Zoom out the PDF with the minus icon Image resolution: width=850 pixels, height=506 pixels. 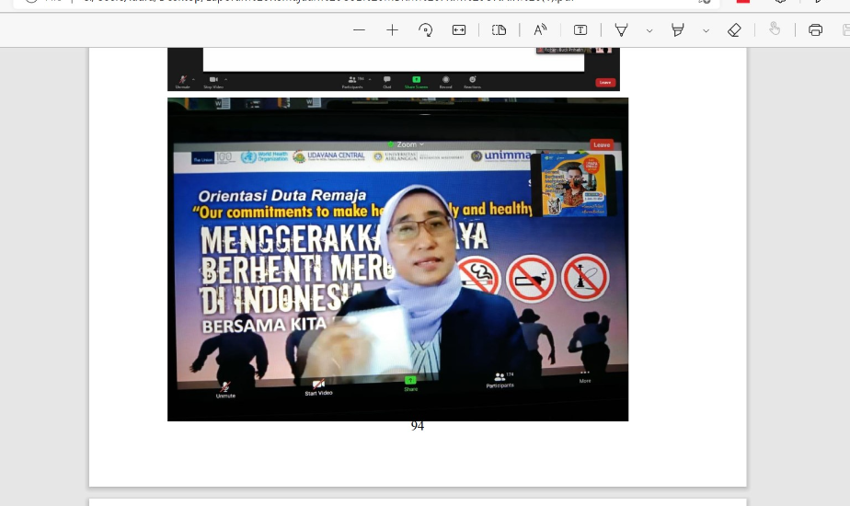(359, 30)
